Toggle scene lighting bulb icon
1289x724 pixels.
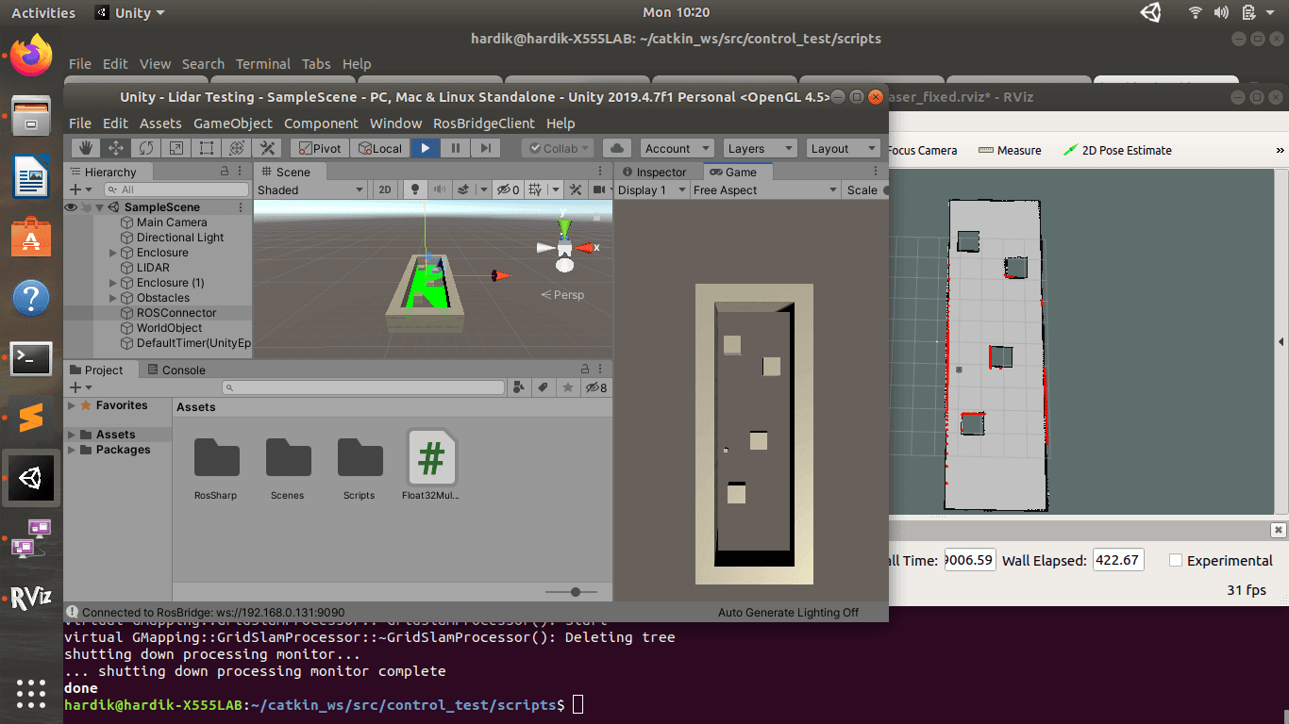coord(414,189)
